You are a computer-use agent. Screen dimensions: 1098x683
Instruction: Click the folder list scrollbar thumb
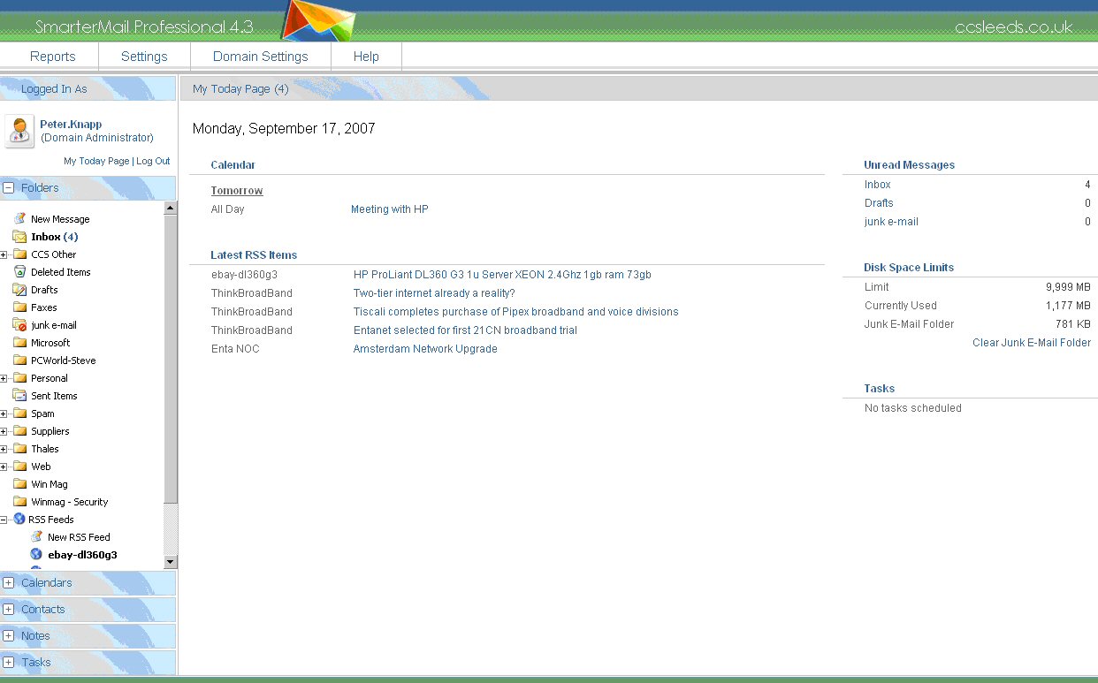(x=171, y=360)
